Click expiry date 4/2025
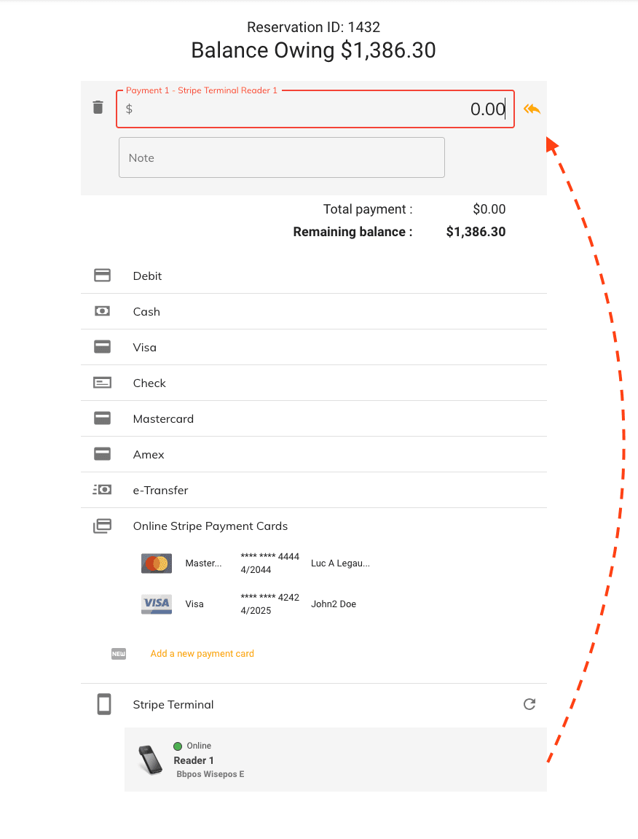638x839 pixels. (x=256, y=611)
